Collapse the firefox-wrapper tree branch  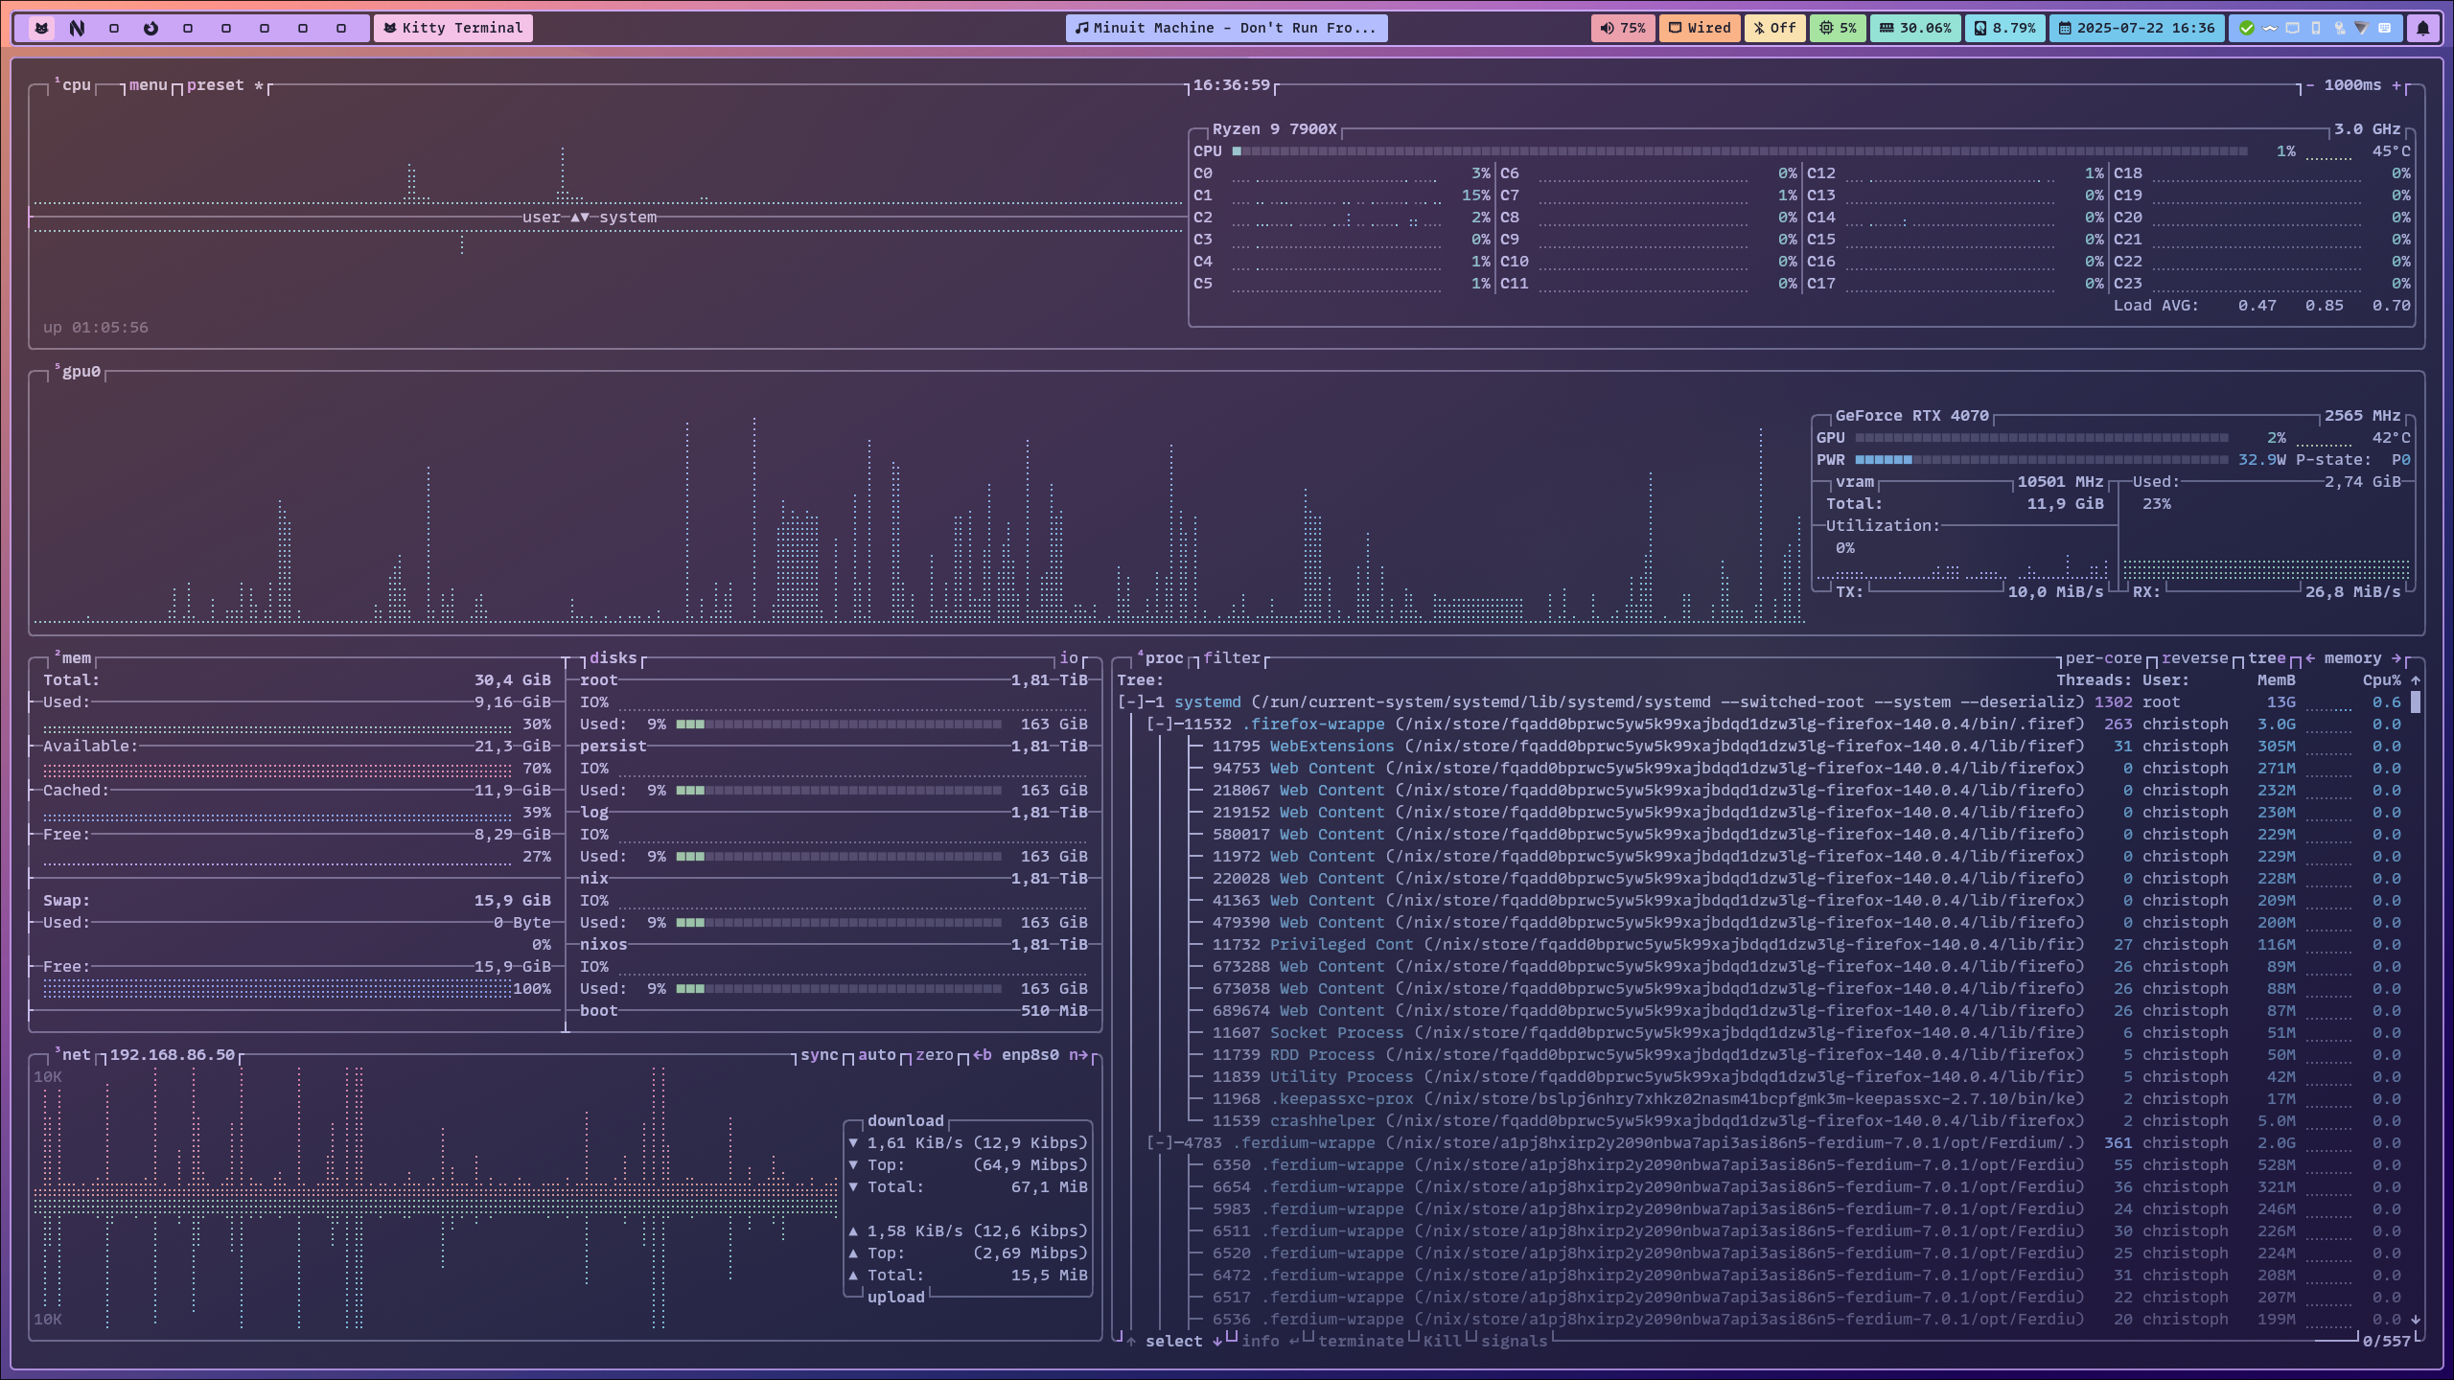coord(1161,724)
